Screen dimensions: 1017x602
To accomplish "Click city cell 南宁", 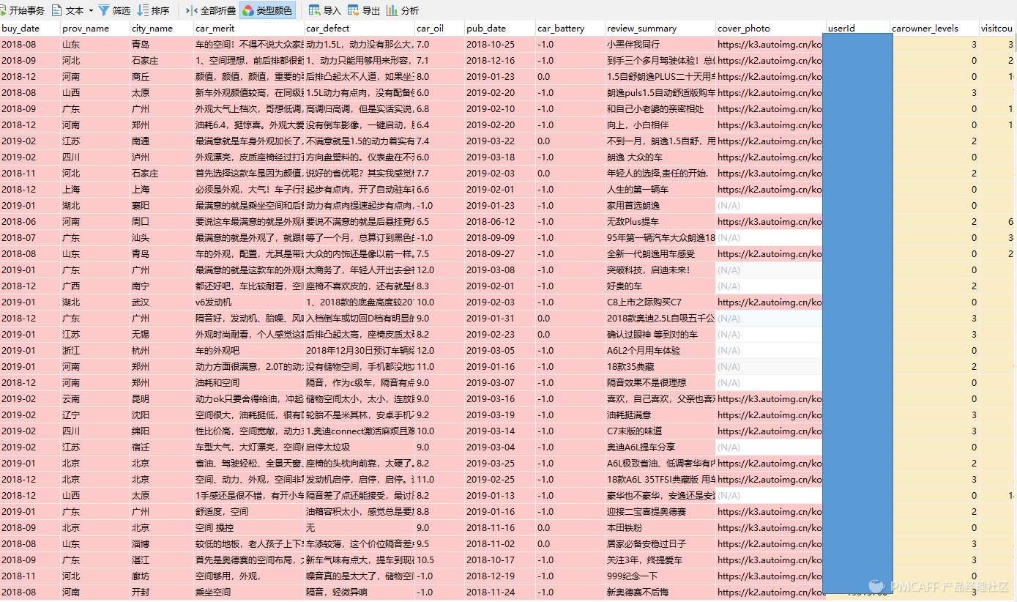I will pos(162,286).
